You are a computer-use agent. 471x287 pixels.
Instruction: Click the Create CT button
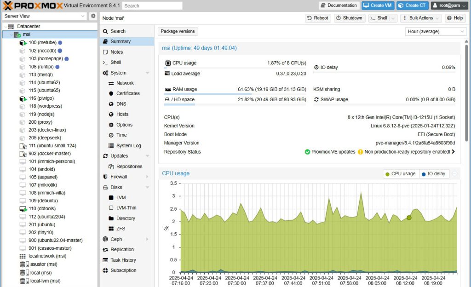pos(413,6)
